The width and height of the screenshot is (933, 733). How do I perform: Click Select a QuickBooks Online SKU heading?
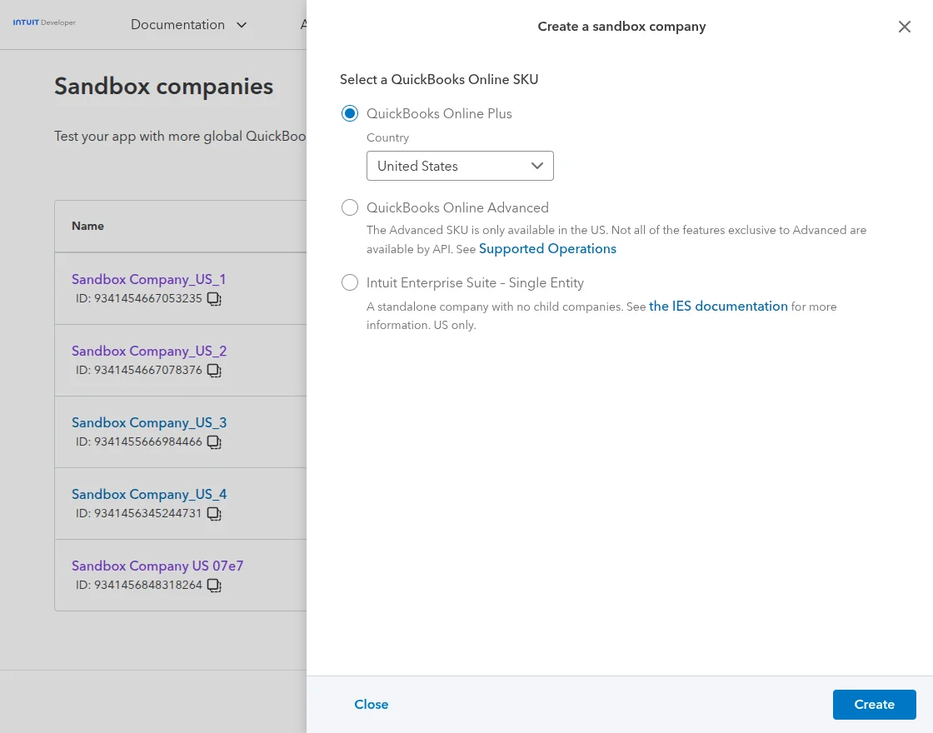[439, 80]
